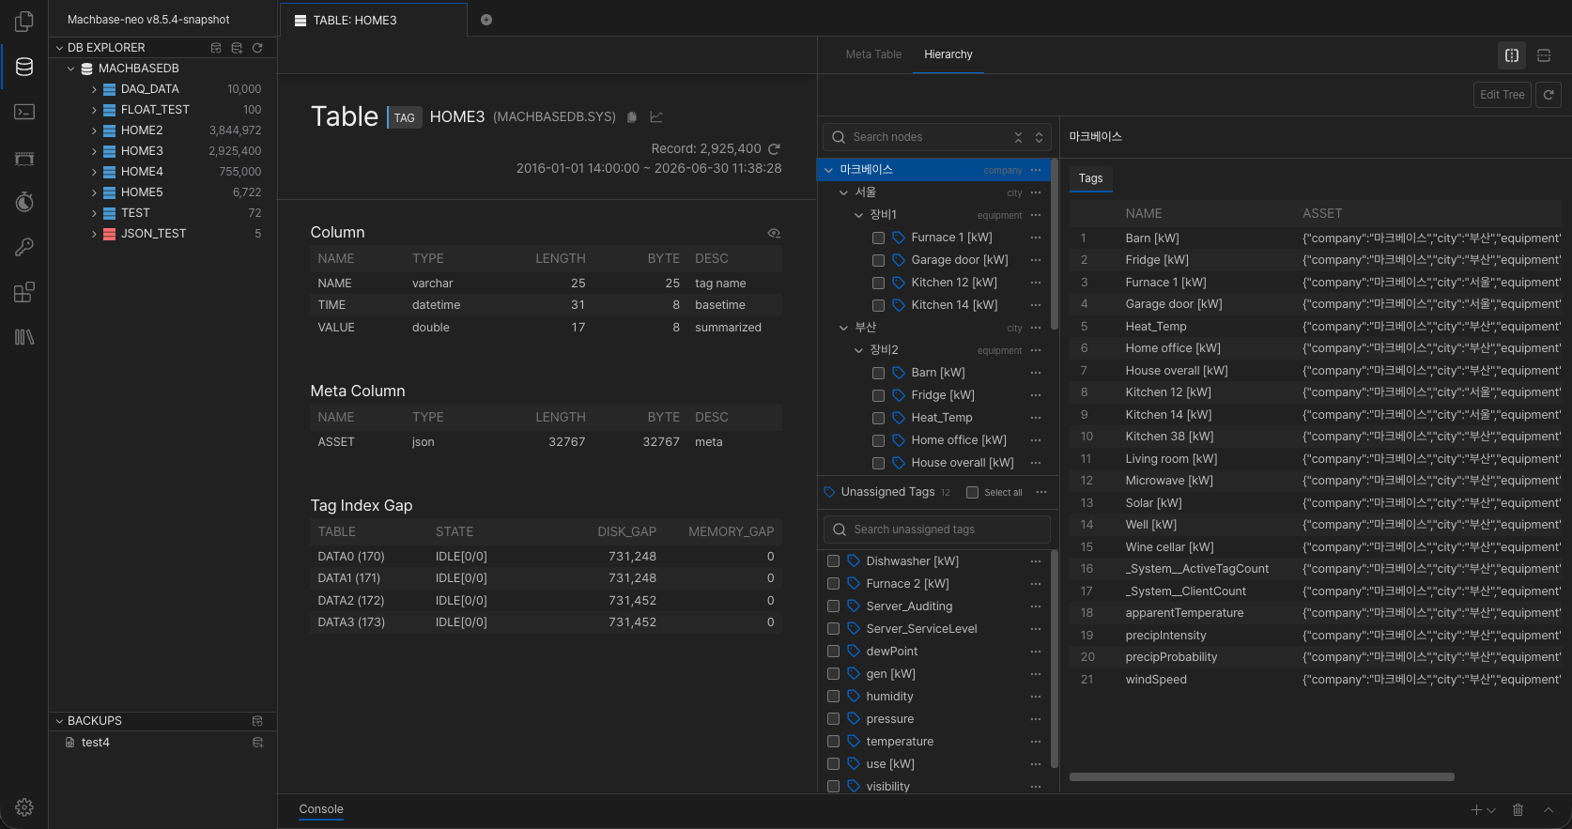The height and width of the screenshot is (829, 1572).
Task: Refresh the hierarchy with the reload button
Action: [x=1549, y=95]
